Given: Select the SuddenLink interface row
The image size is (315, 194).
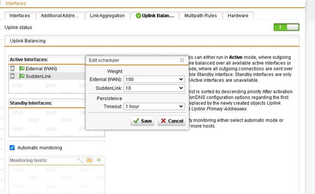Looking at the screenshot, I should point(47,76).
